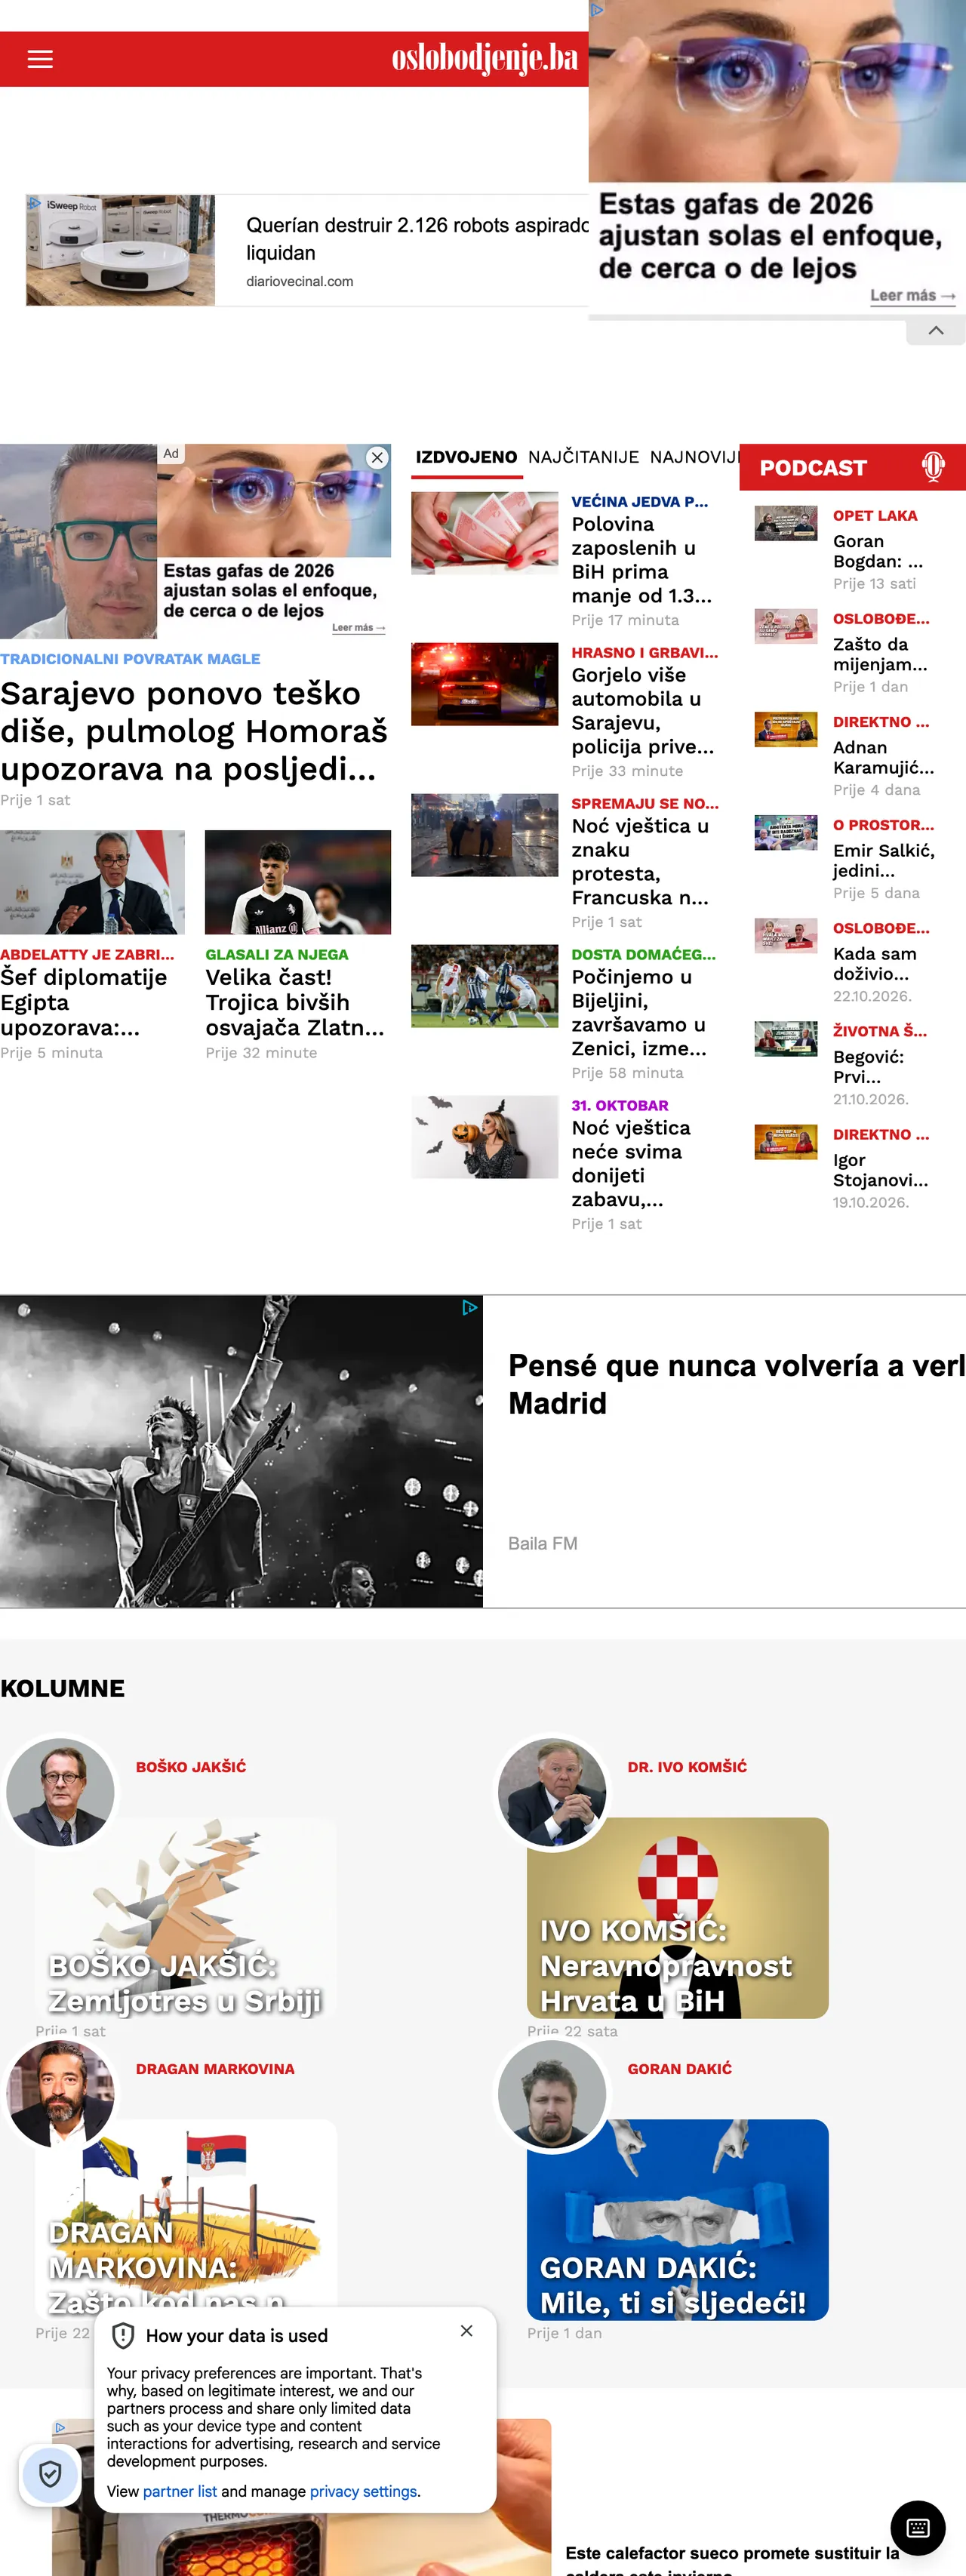Image resolution: width=966 pixels, height=2576 pixels.
Task: Open the Igor Stojanović podcast episode
Action: 881,1170
